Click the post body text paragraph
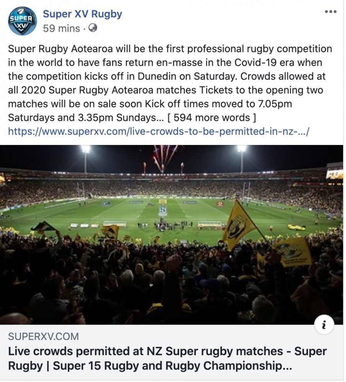 [x=170, y=83]
